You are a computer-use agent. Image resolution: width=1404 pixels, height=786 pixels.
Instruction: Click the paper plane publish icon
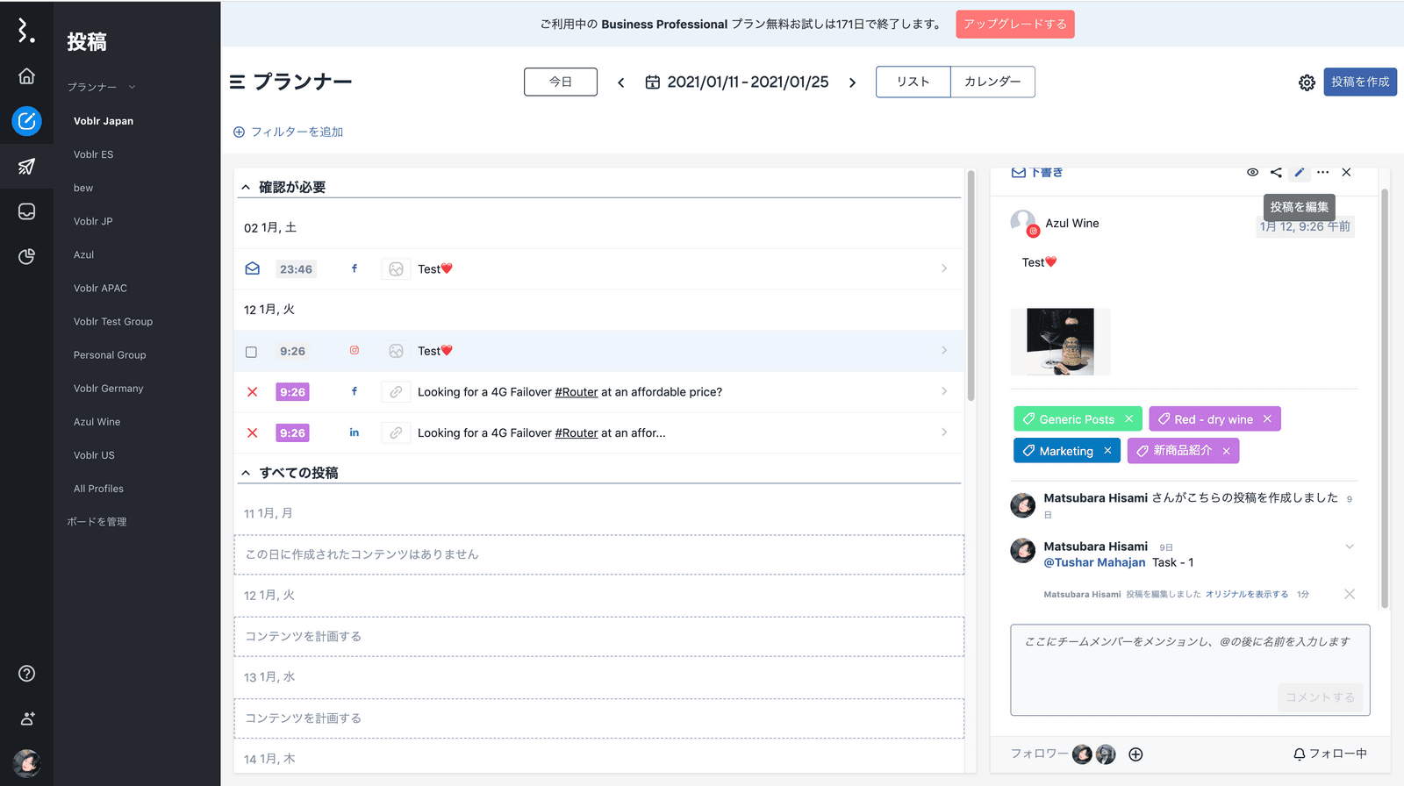(x=26, y=167)
